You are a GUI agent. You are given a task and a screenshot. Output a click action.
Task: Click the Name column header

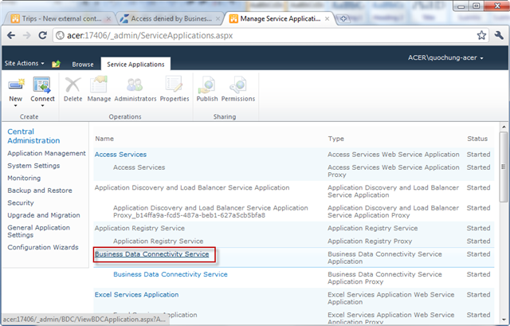pyautogui.click(x=104, y=139)
